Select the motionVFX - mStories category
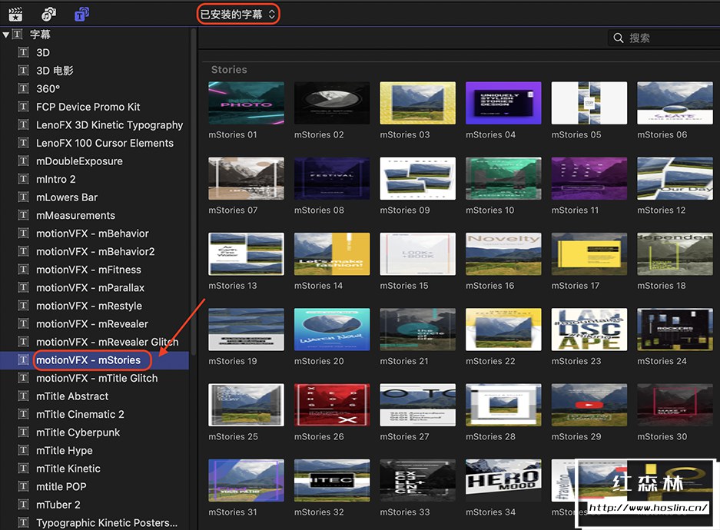This screenshot has width=720, height=530. [88, 359]
